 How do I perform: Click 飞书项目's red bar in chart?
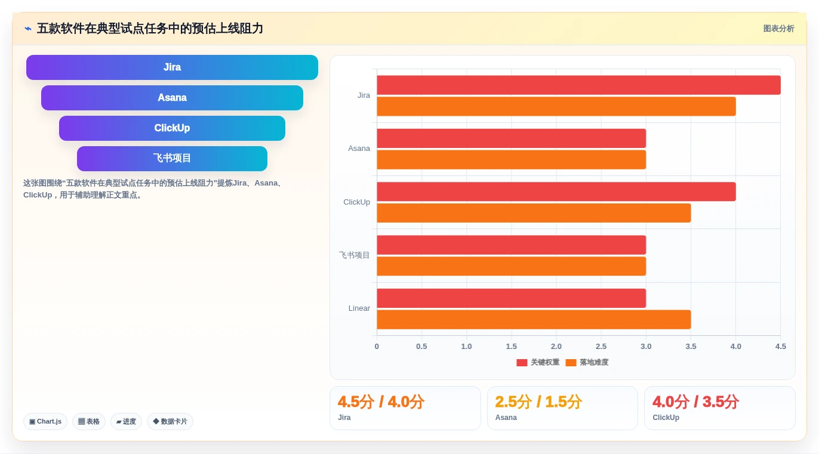pyautogui.click(x=512, y=245)
